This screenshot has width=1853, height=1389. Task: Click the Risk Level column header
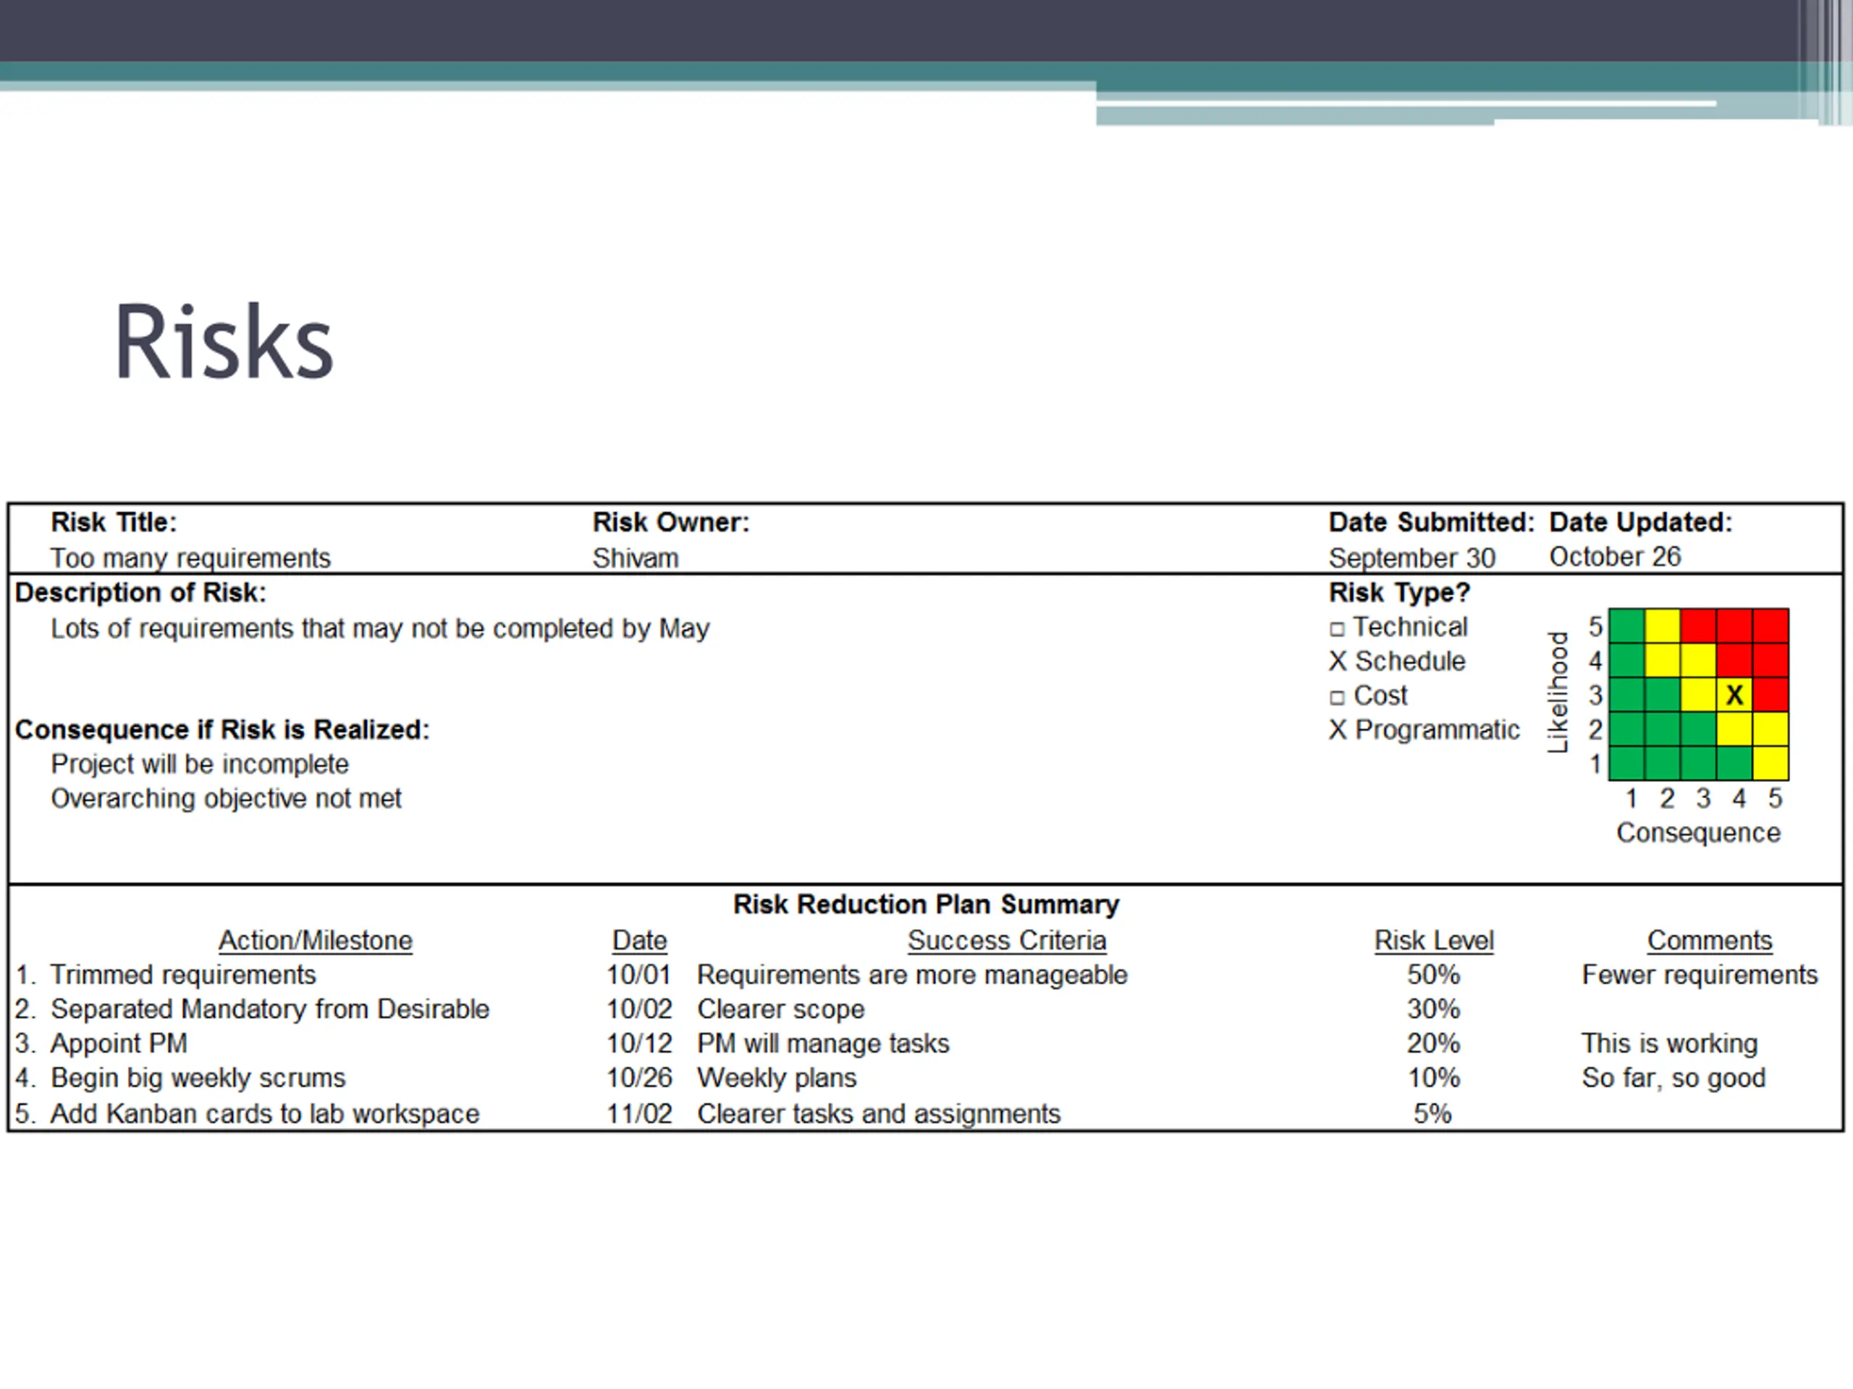point(1433,940)
